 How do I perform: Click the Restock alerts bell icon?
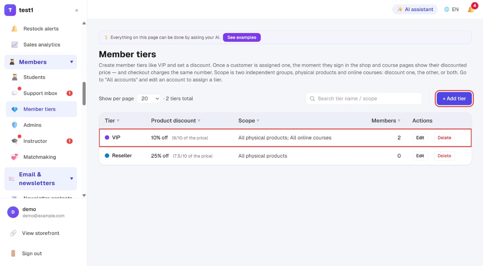click(15, 29)
